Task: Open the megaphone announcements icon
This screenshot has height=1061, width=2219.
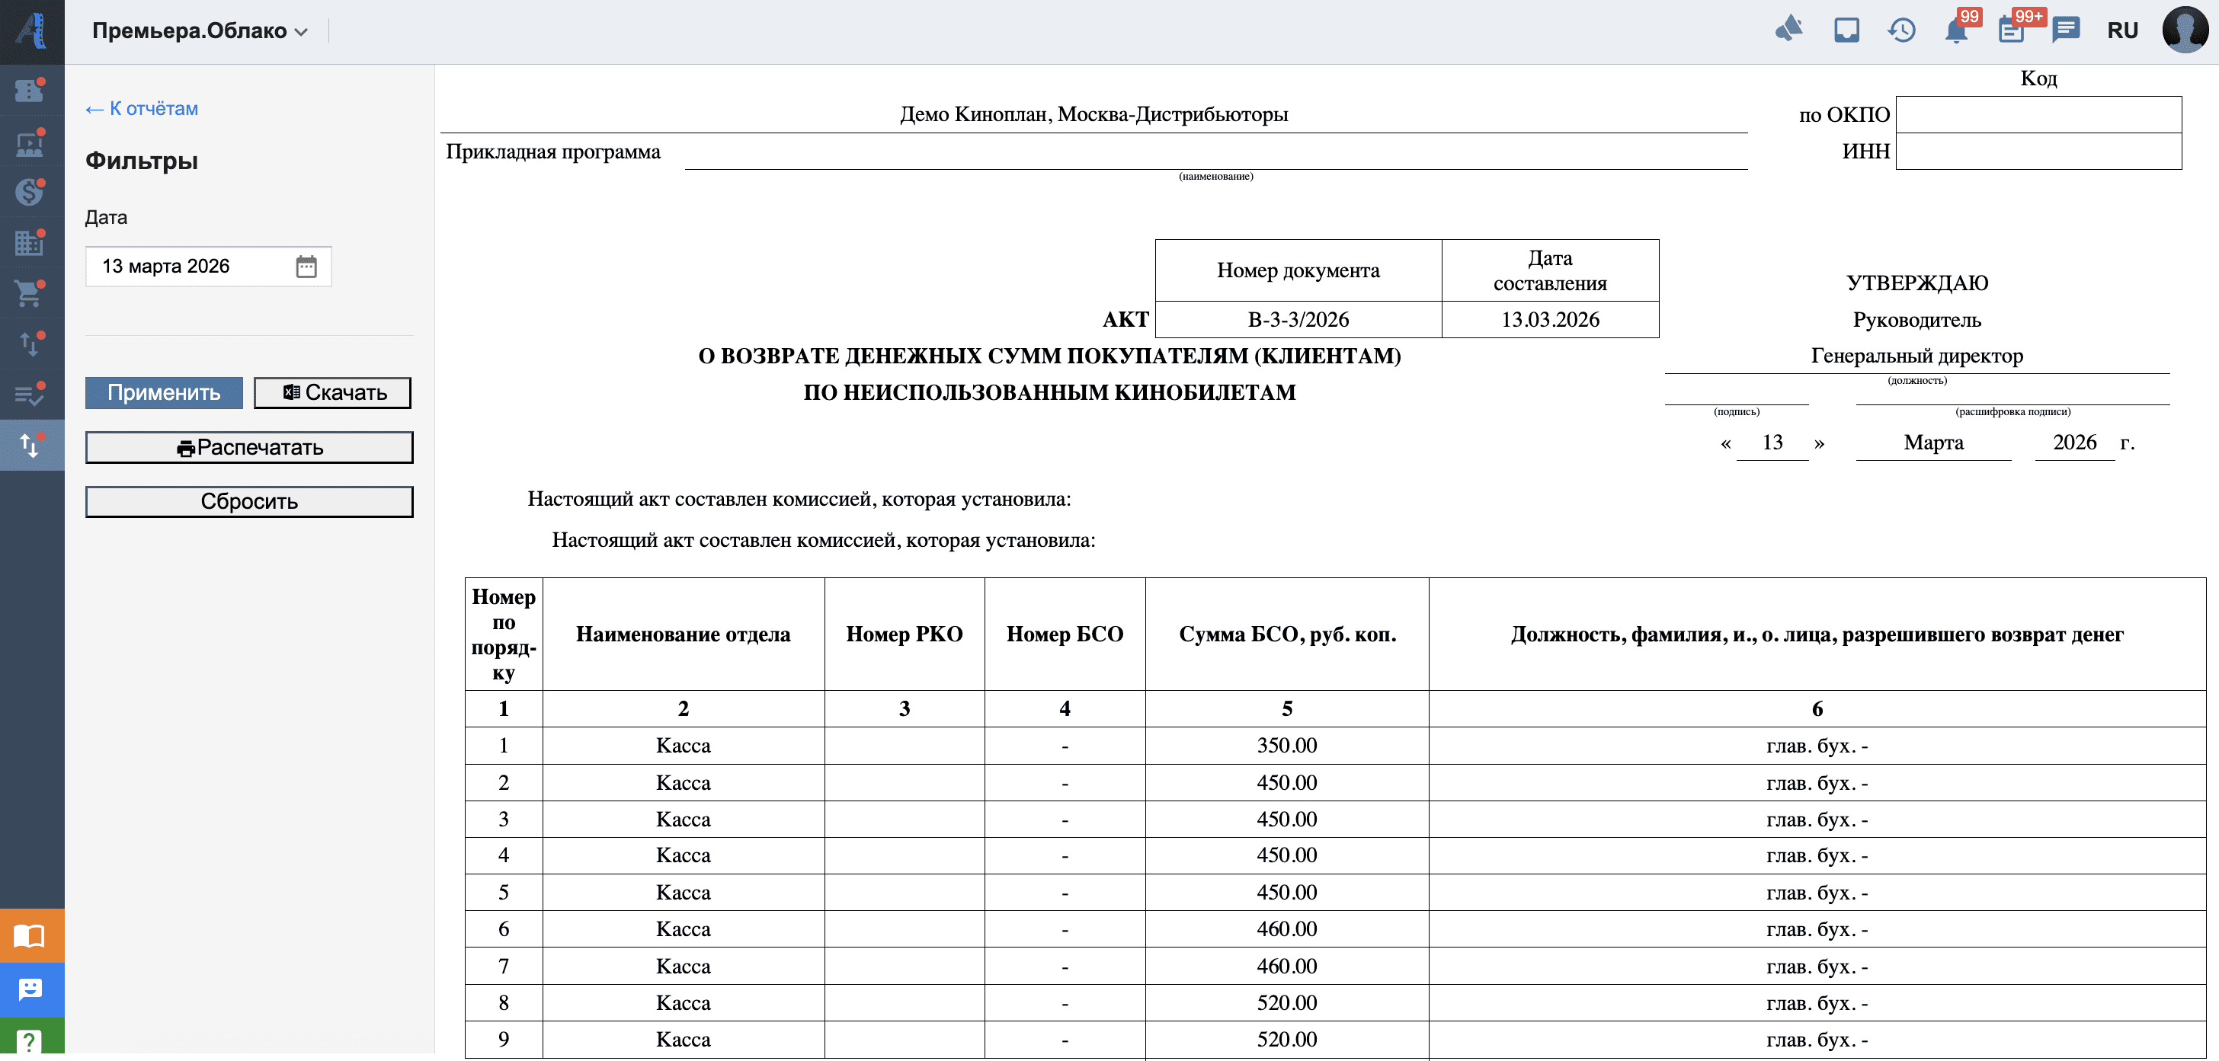Action: [x=1789, y=30]
